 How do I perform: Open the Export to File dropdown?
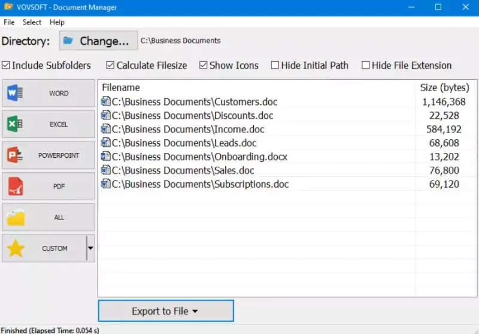coord(166,311)
